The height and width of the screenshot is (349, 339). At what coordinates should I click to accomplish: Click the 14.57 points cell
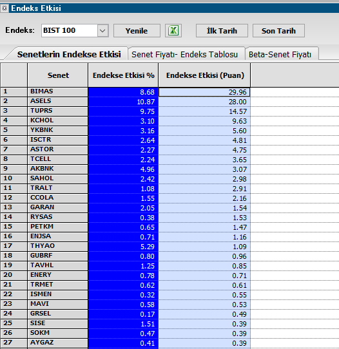tap(204, 111)
